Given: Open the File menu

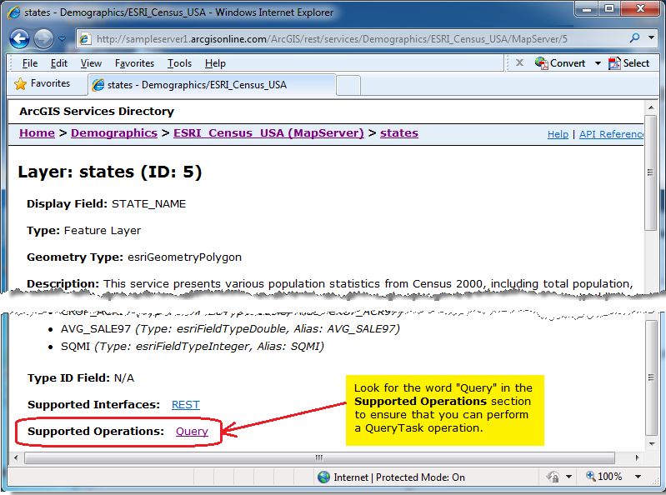Looking at the screenshot, I should coord(30,63).
